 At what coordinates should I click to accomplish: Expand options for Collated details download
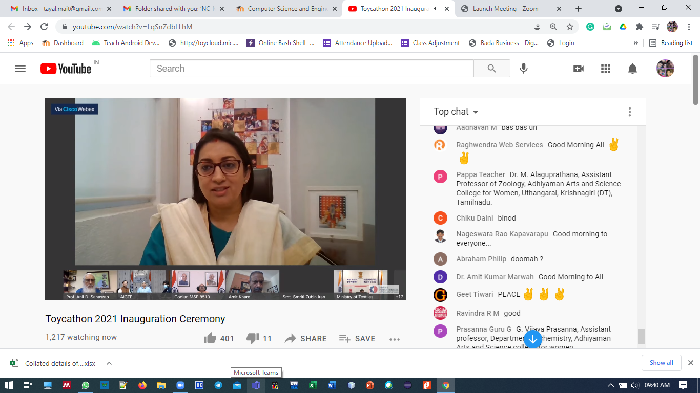coord(109,363)
